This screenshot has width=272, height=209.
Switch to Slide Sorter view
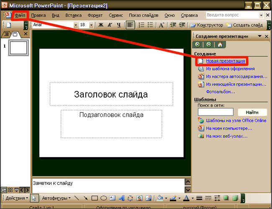[x=10, y=190]
